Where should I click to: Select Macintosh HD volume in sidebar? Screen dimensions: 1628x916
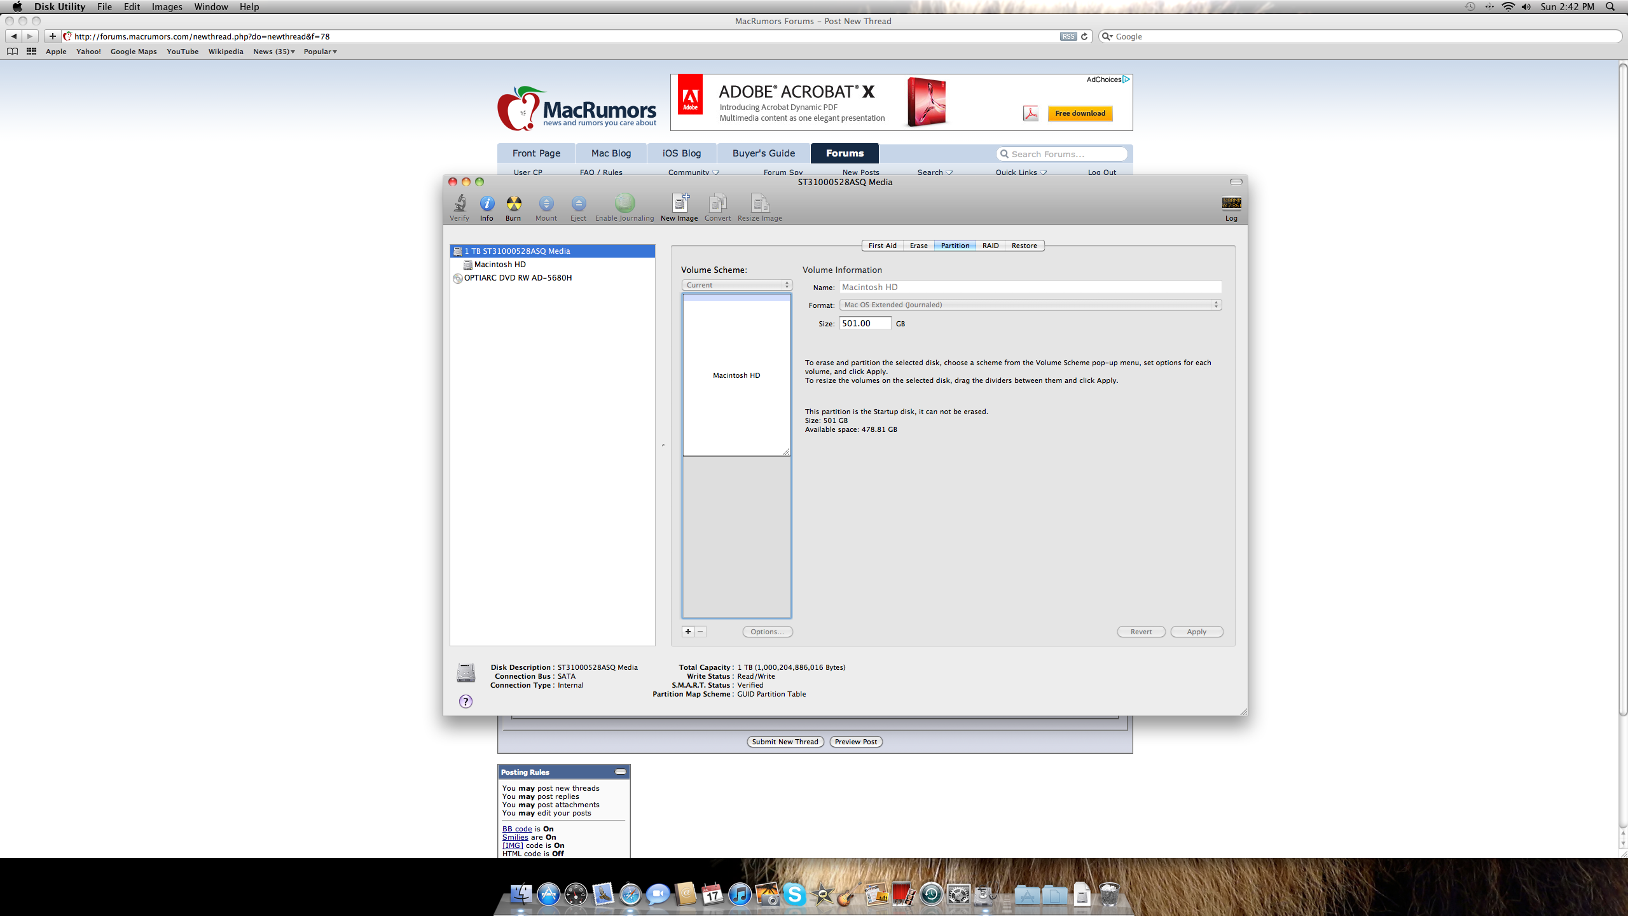[x=552, y=265]
